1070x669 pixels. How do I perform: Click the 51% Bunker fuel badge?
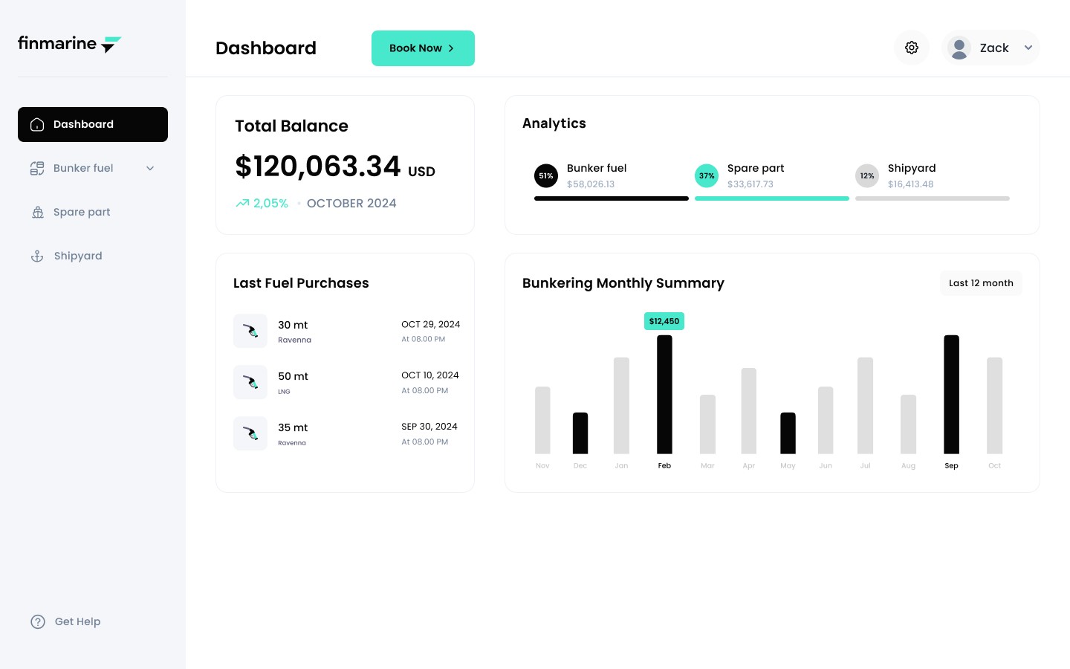coord(546,176)
